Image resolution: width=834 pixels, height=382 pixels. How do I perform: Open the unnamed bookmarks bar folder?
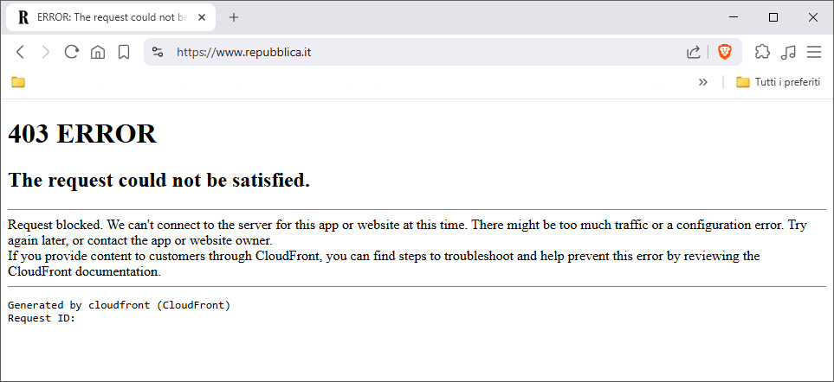pos(18,82)
